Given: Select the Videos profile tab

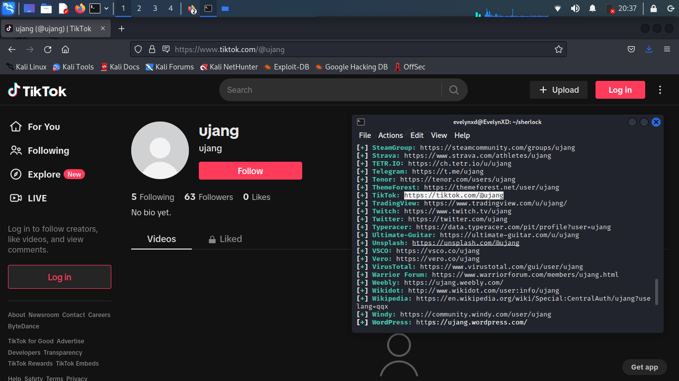Looking at the screenshot, I should tap(162, 239).
